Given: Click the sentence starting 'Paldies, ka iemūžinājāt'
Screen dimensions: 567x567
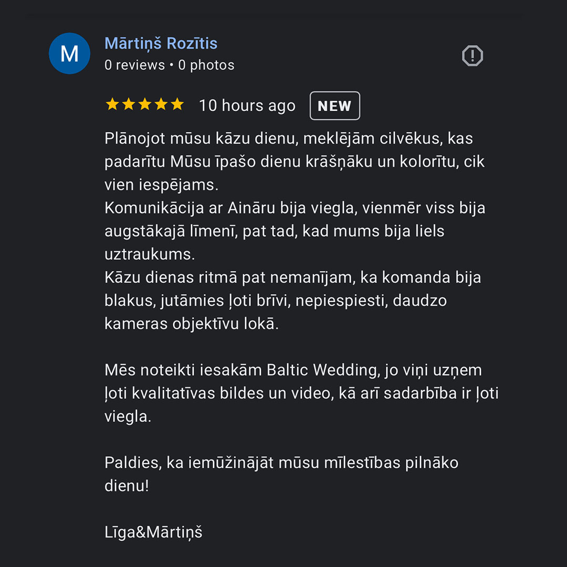Looking at the screenshot, I should [281, 474].
